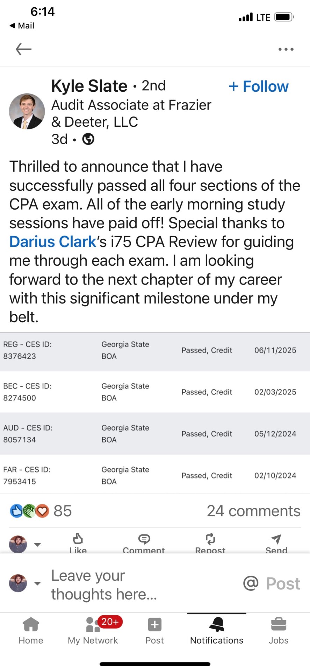Open the Notifications tab
Image resolution: width=310 pixels, height=672 pixels.
(217, 630)
